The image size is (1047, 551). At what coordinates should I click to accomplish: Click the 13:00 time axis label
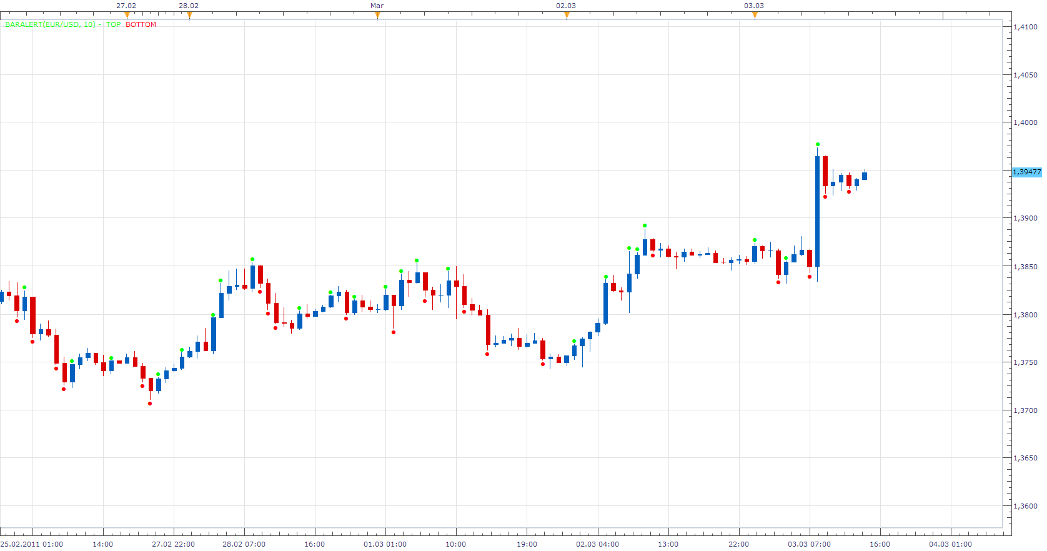(668, 544)
